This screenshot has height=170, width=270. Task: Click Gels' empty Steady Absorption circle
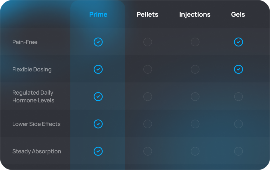[x=238, y=151]
